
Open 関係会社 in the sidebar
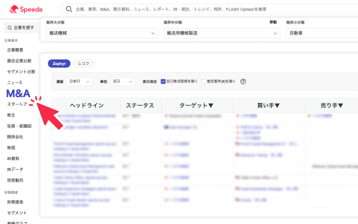tap(15, 137)
